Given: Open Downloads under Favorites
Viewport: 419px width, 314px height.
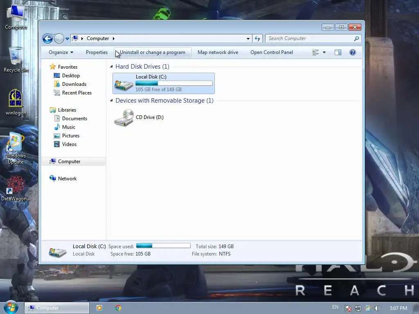Looking at the screenshot, I should (74, 84).
